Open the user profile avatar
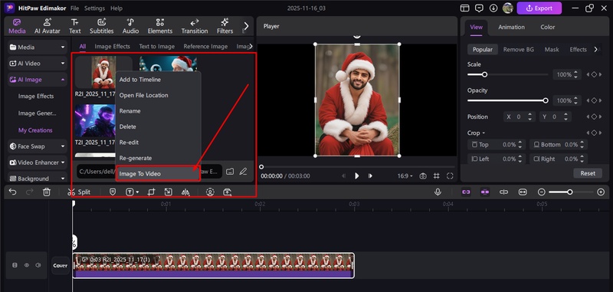Viewport: 613px width, 292px height. pyautogui.click(x=508, y=8)
